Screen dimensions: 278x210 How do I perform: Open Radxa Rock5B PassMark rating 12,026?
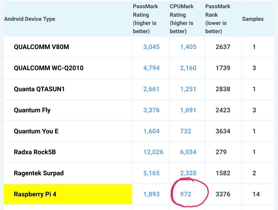point(153,152)
